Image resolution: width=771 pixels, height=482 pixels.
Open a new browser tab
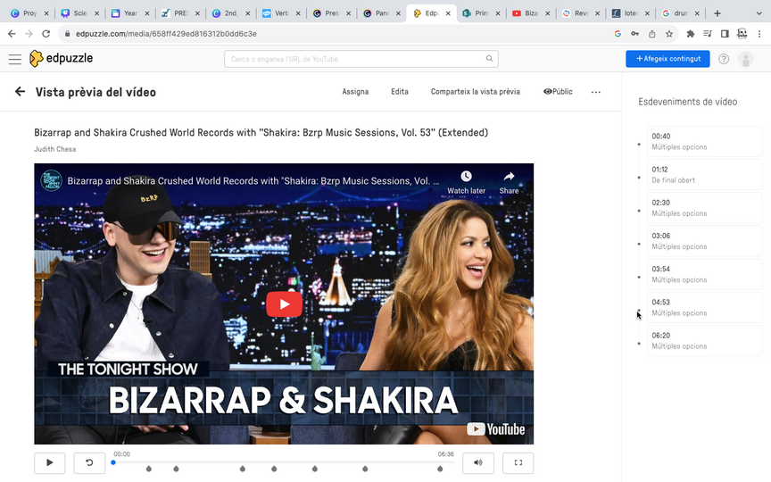tap(717, 13)
